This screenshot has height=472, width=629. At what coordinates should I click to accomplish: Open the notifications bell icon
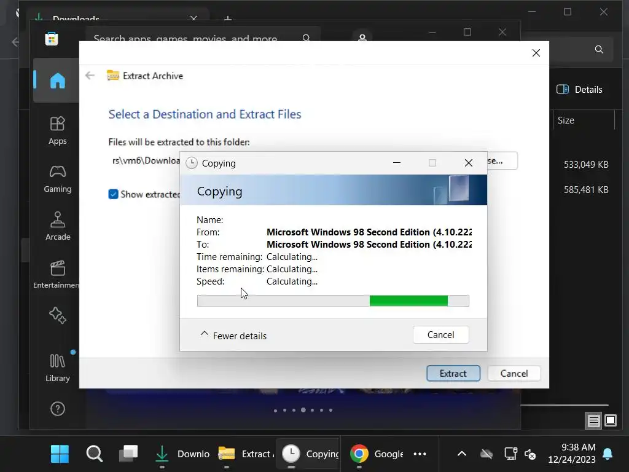click(608, 454)
